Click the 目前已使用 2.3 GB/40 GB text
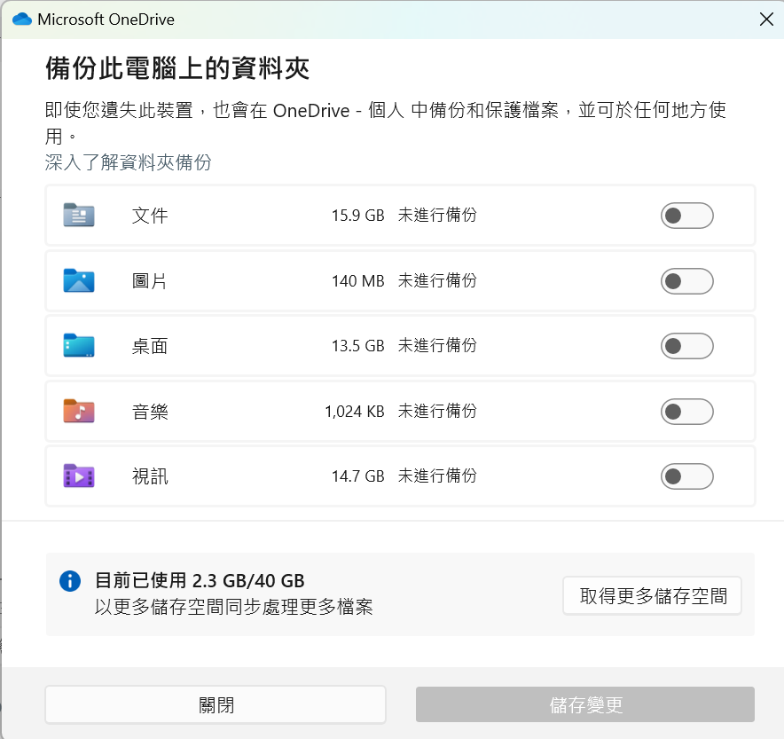 (x=200, y=580)
